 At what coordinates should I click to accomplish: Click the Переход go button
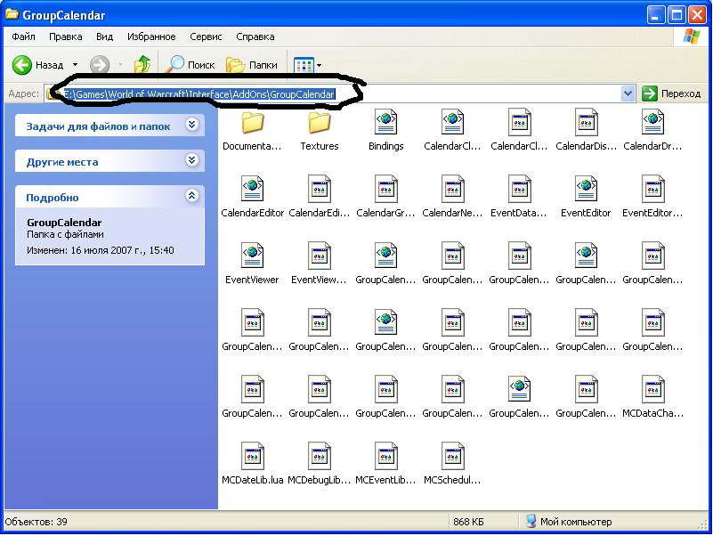coord(671,93)
